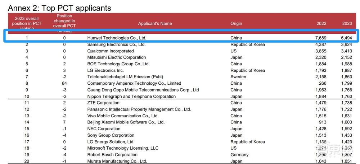
Task: Click the "Applicant's Name" column header
Action: coord(155,24)
